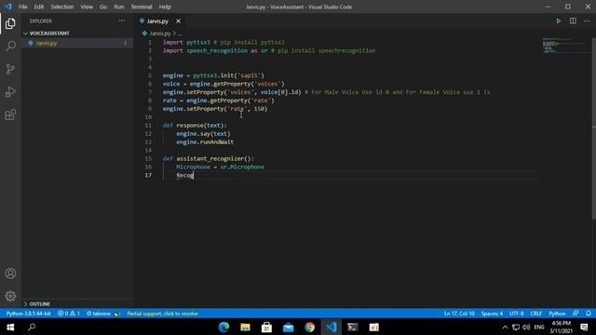Image resolution: width=596 pixels, height=335 pixels.
Task: Close the Jarvis.py editor tab
Action: (178, 21)
